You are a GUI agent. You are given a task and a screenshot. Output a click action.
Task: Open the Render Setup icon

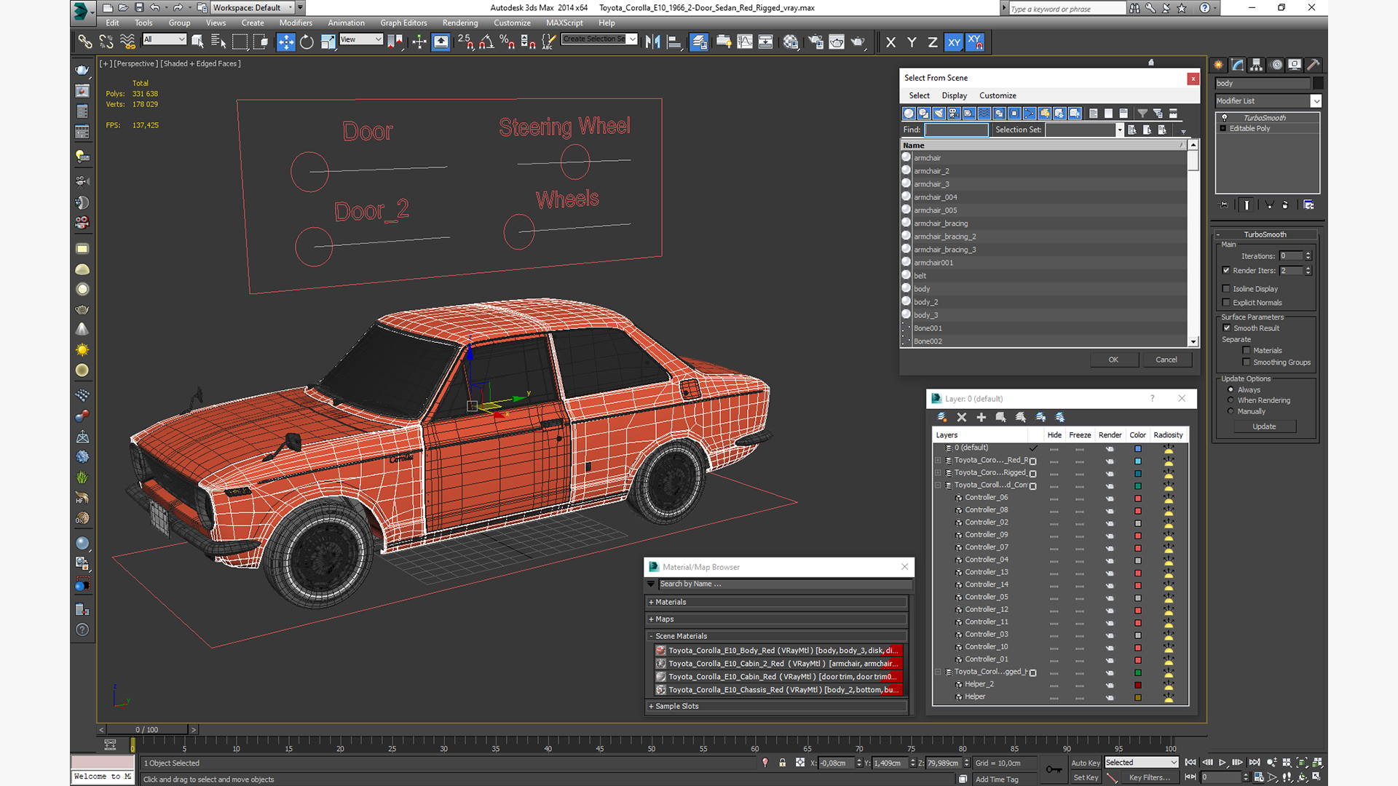pyautogui.click(x=815, y=41)
